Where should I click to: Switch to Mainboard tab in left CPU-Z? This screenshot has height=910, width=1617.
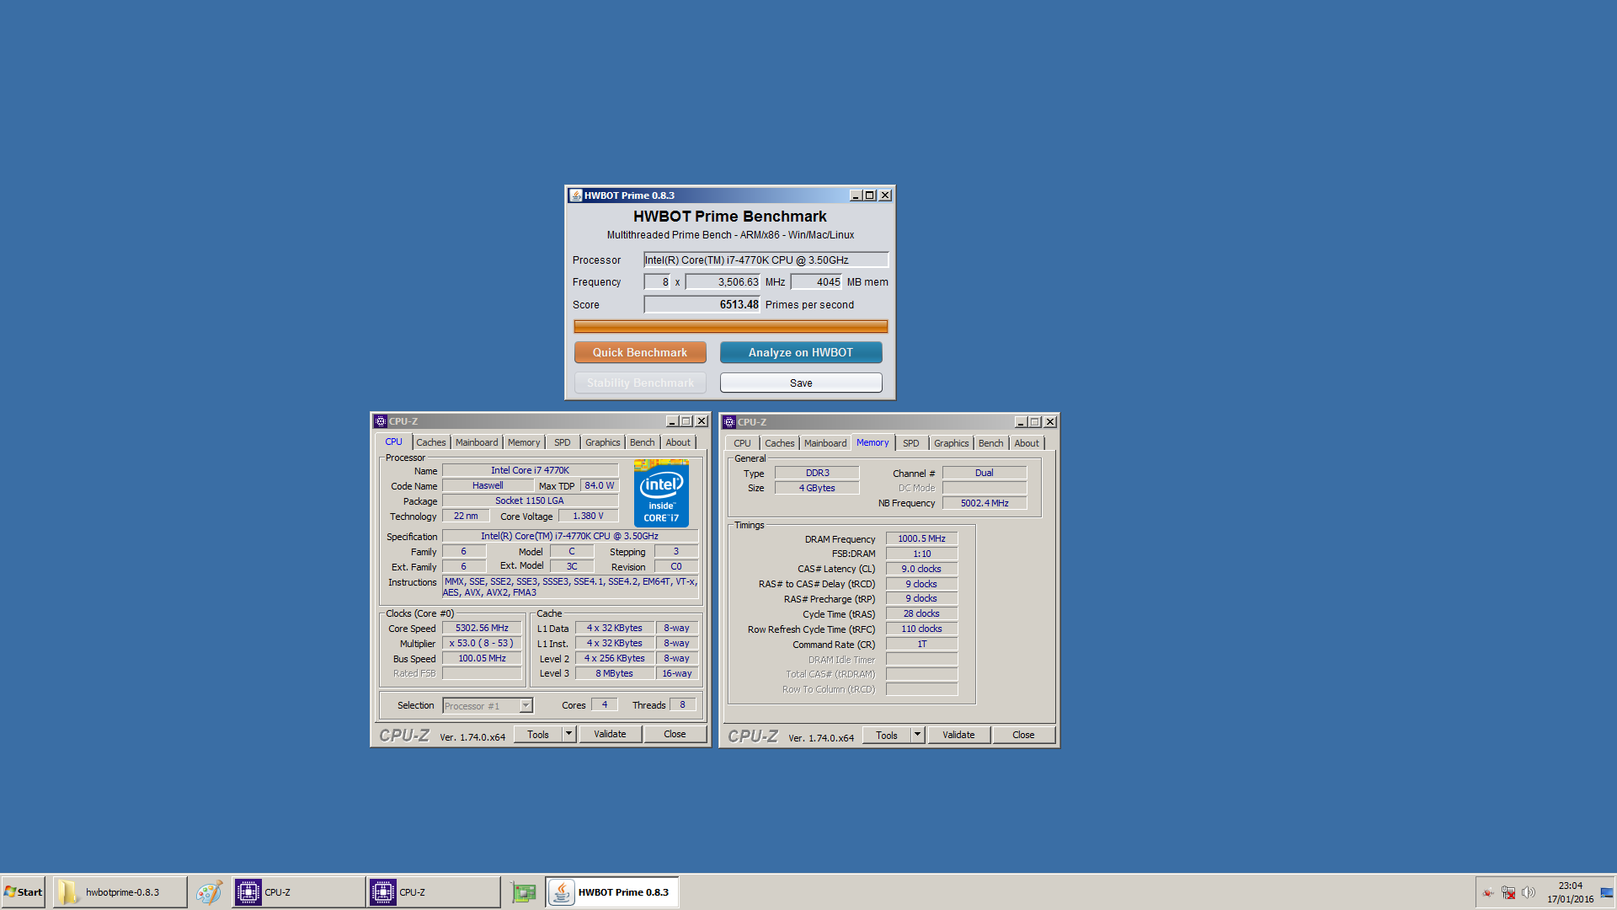tap(477, 442)
